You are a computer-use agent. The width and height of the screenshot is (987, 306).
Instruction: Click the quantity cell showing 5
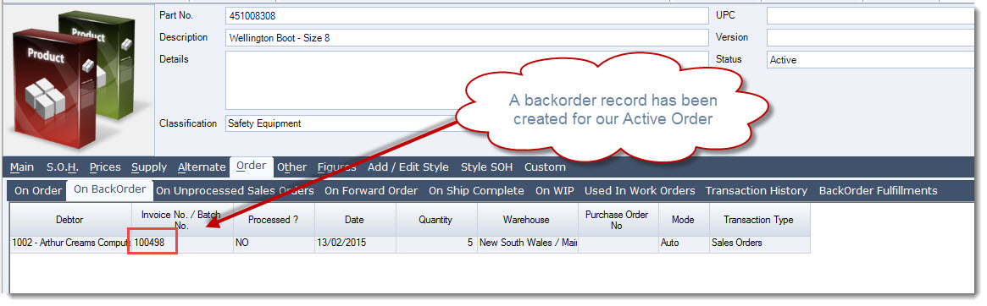tap(436, 243)
